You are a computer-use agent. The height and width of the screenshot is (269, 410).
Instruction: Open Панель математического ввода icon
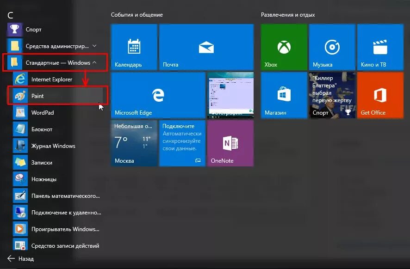coord(20,196)
